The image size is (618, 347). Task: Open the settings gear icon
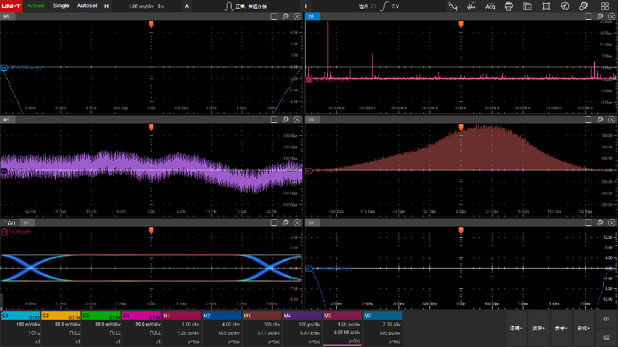point(583,6)
